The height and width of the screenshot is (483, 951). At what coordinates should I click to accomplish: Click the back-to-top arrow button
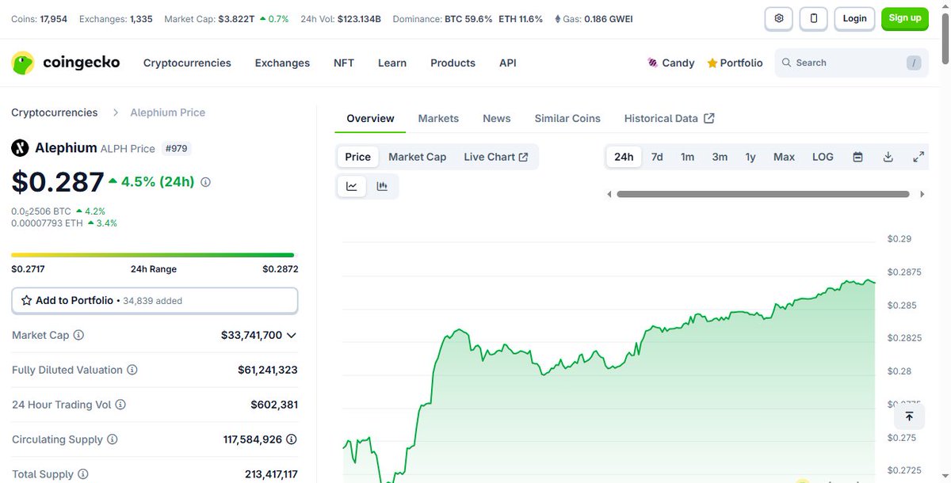pos(909,416)
